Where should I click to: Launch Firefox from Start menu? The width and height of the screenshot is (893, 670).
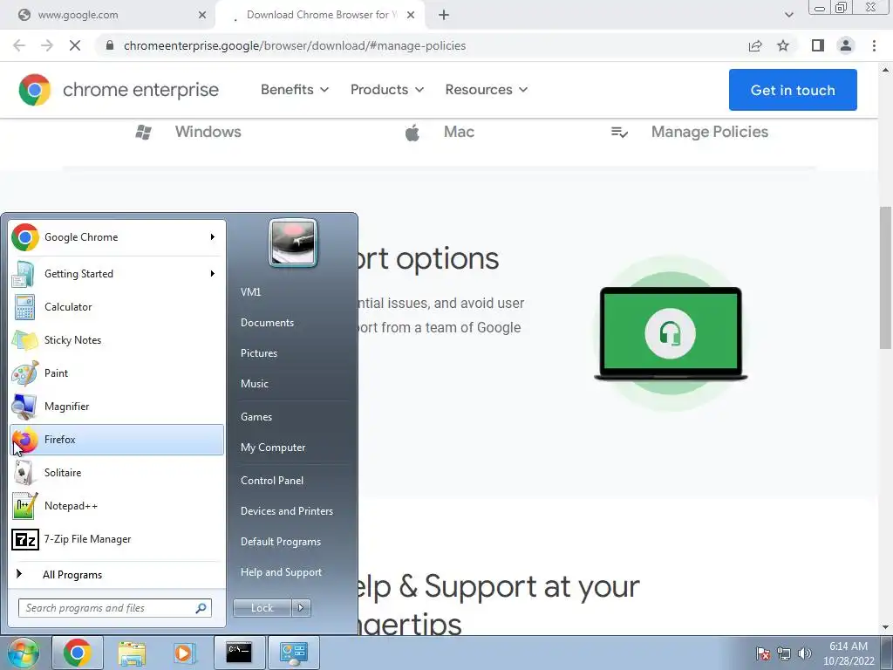point(117,440)
